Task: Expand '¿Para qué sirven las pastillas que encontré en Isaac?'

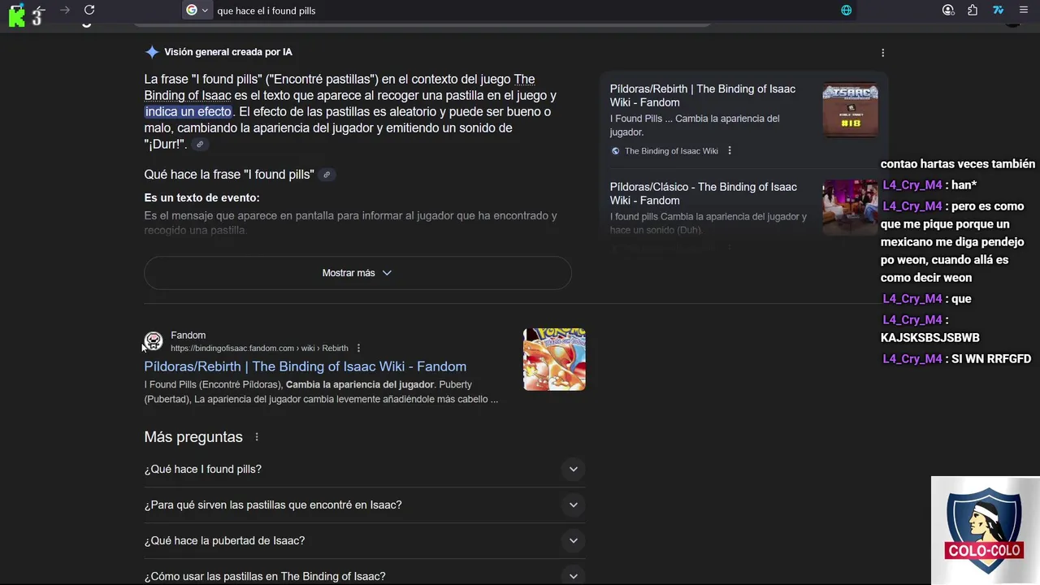Action: tap(365, 505)
